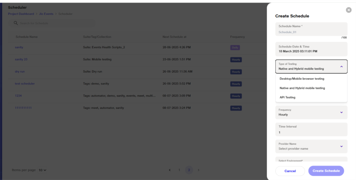356x180 pixels.
Task: Click the Time Interval field
Action: [x=311, y=129]
